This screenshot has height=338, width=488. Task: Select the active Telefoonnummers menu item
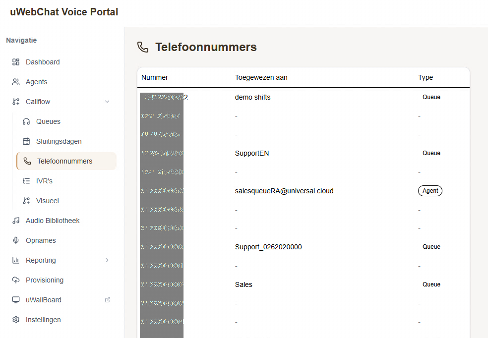[66, 161]
